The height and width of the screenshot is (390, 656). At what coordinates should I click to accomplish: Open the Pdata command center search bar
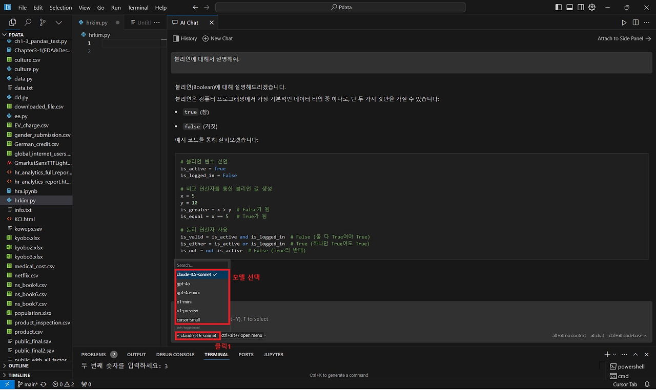click(x=340, y=8)
